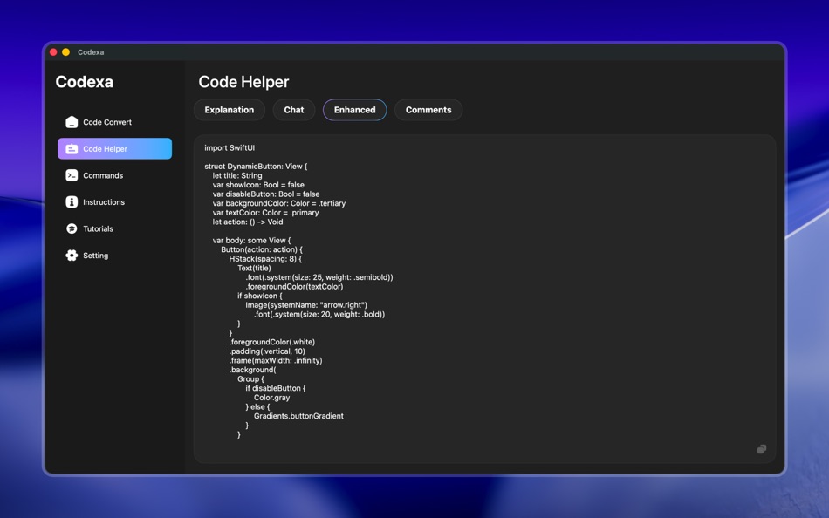Click the line 'if showIcon {'
The image size is (829, 518).
click(x=259, y=296)
